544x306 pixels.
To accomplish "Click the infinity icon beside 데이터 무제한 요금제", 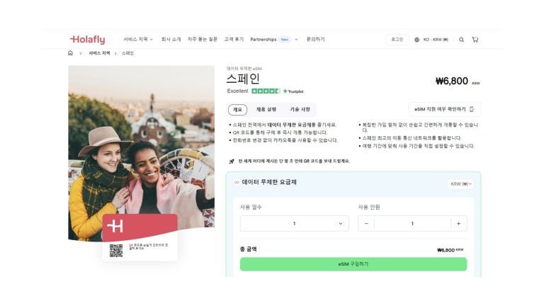I will tap(237, 182).
